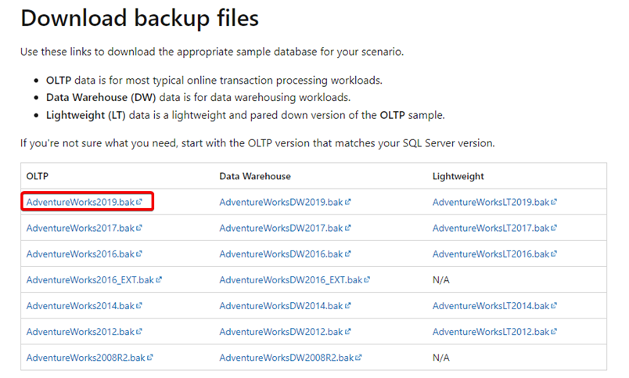This screenshot has height=378, width=629.
Task: Click the external link icon after AdventureWorksLT2012.bak
Action: tap(554, 332)
